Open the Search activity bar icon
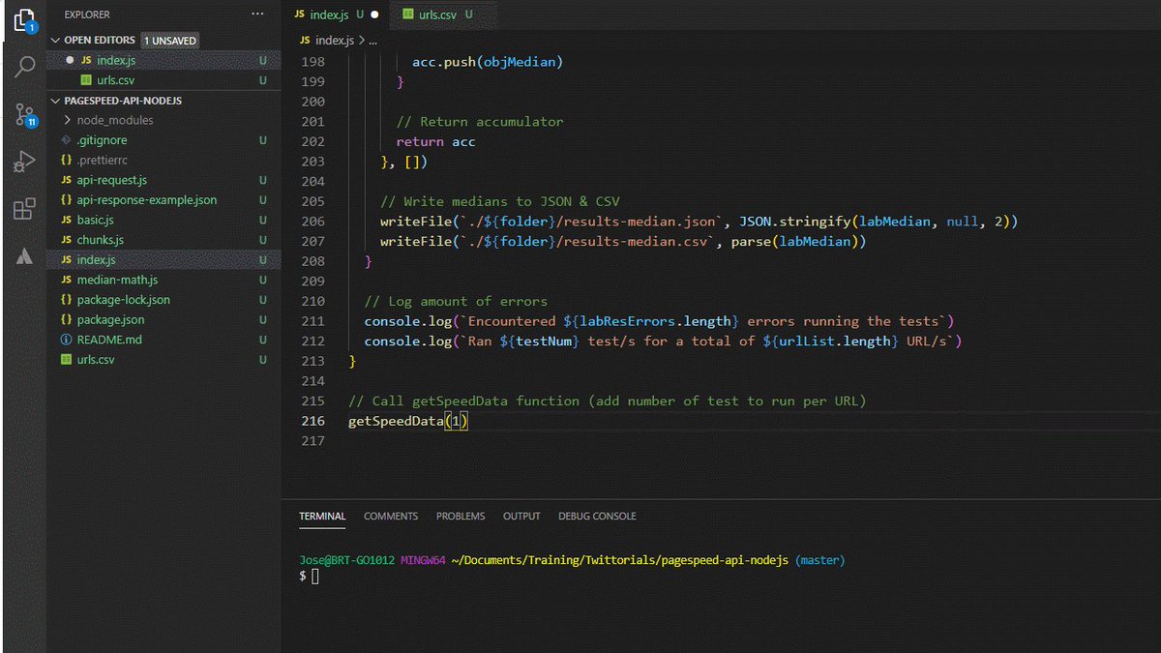Image resolution: width=1161 pixels, height=653 pixels. coord(24,67)
